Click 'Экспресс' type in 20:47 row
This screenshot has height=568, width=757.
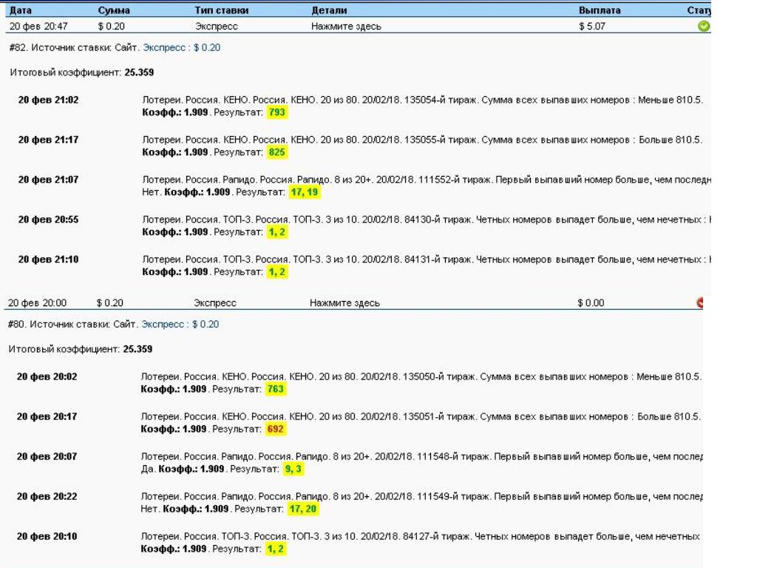[x=217, y=27]
